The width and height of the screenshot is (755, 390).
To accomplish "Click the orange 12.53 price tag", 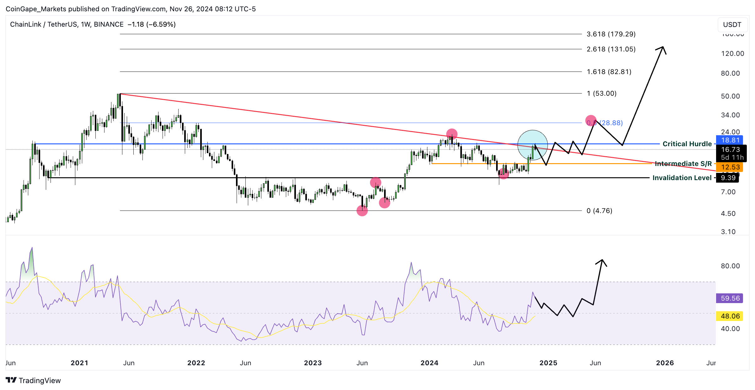I will [x=730, y=167].
